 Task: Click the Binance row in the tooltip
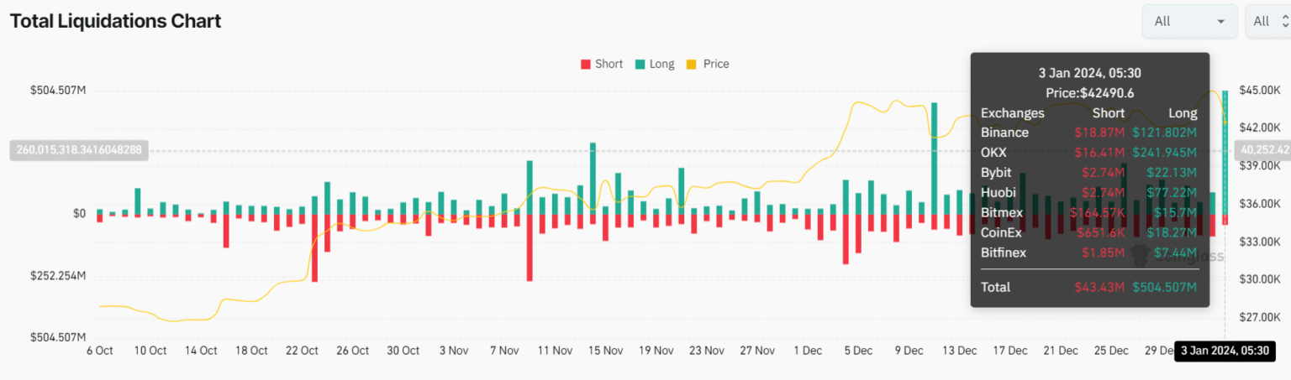click(x=1088, y=133)
